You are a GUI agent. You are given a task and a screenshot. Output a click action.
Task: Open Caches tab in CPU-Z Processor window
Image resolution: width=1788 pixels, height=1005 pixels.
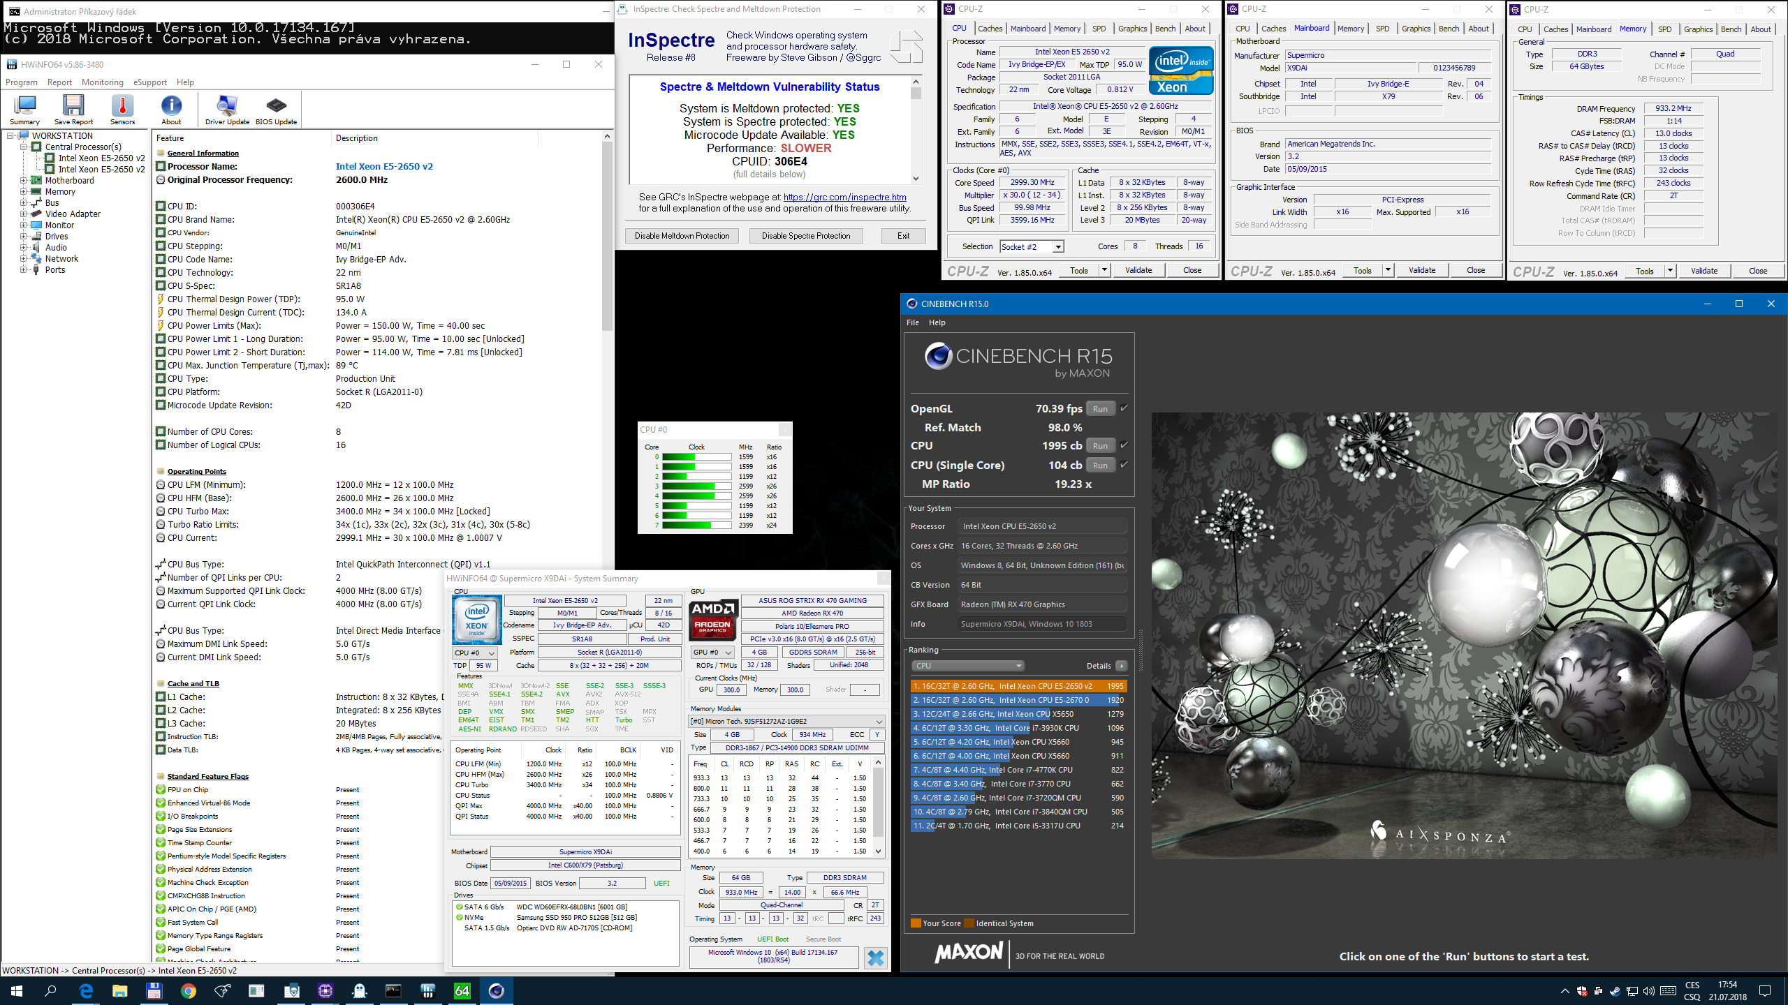point(990,29)
